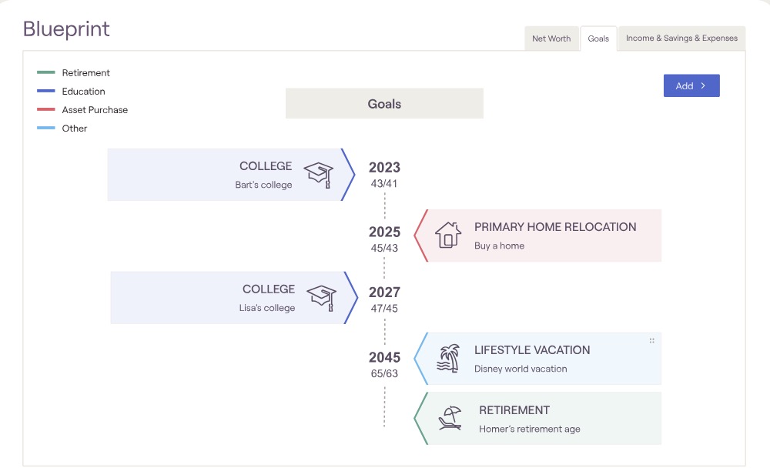Click the chevron arrow in the Add button
Screen dimensions: 770x468
[x=703, y=86]
